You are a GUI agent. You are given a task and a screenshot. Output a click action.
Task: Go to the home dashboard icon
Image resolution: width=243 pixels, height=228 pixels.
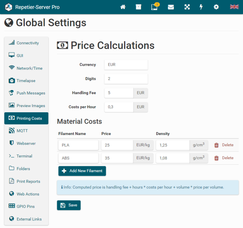pyautogui.click(x=123, y=7)
